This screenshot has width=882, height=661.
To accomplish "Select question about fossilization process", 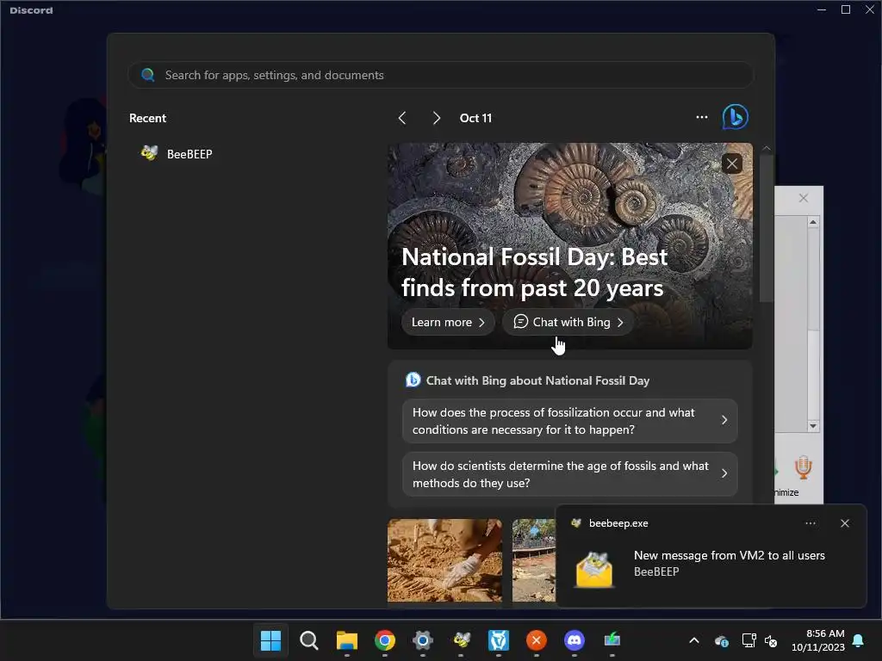I will pos(570,420).
